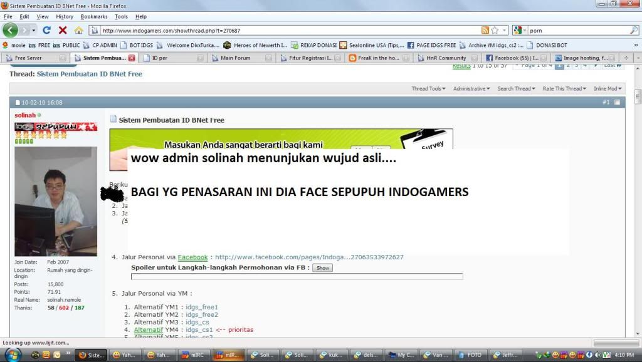
Task: Open the movie bookmark
Action: coord(14,45)
